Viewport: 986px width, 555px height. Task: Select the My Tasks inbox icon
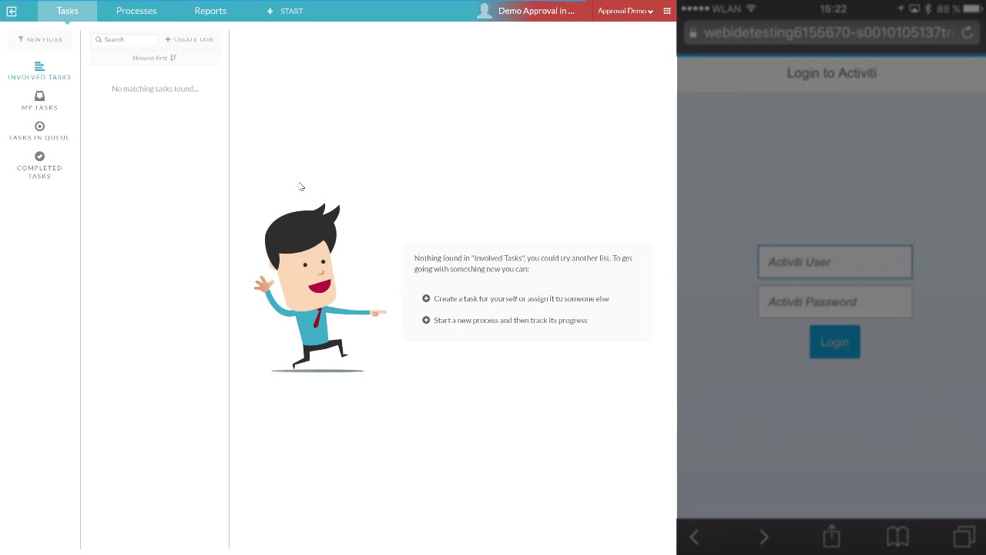point(39,96)
